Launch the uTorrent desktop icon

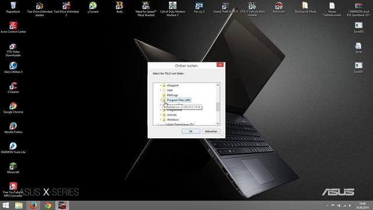pos(93,7)
